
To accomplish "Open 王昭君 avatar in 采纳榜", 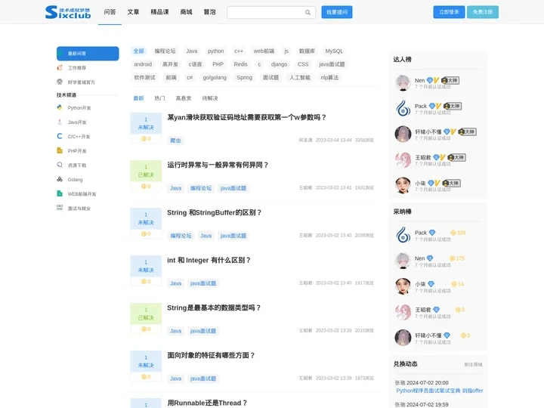I will tap(403, 312).
